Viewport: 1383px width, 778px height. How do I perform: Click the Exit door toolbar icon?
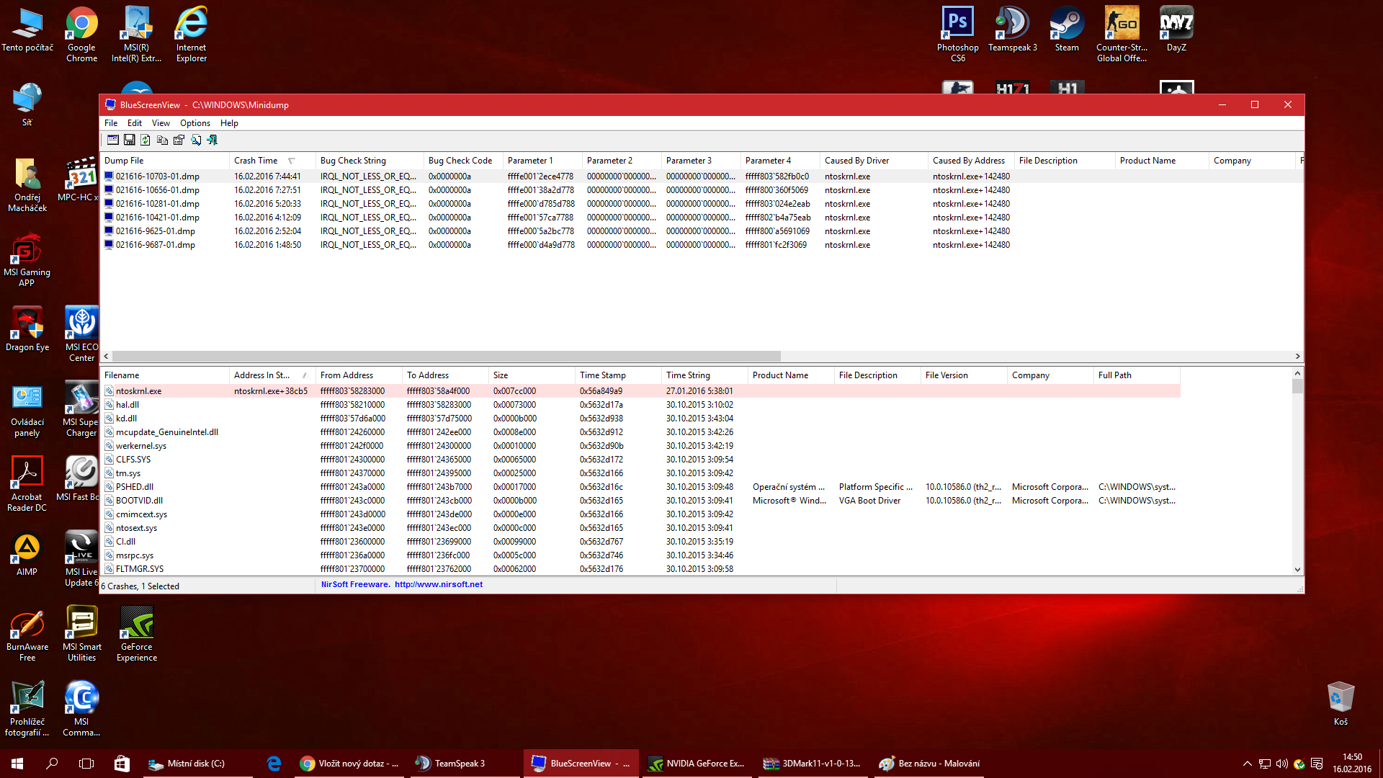pyautogui.click(x=212, y=140)
